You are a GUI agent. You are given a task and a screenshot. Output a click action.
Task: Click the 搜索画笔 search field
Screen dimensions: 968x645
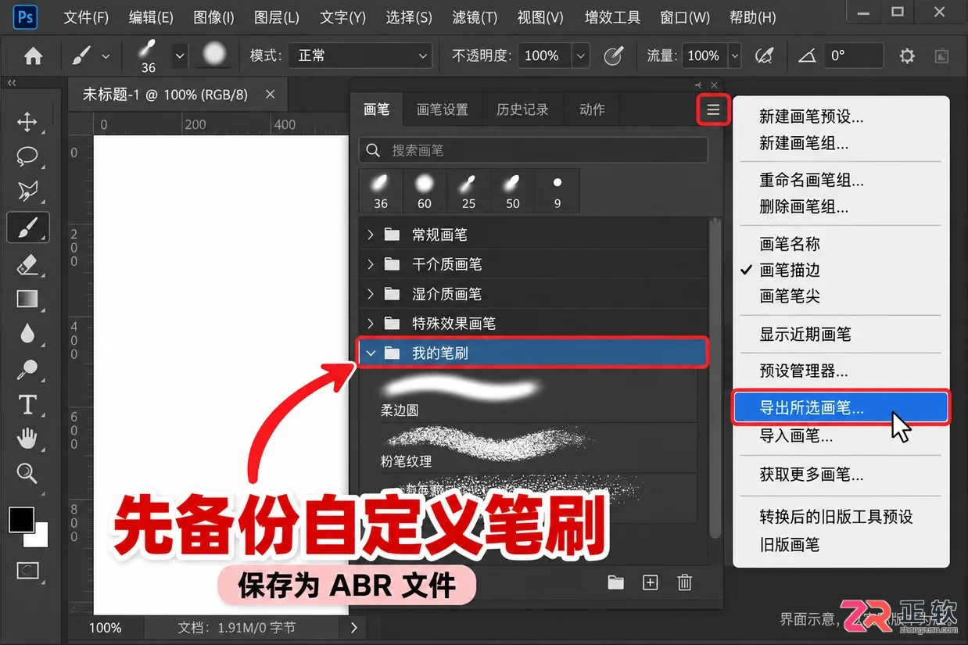(533, 150)
